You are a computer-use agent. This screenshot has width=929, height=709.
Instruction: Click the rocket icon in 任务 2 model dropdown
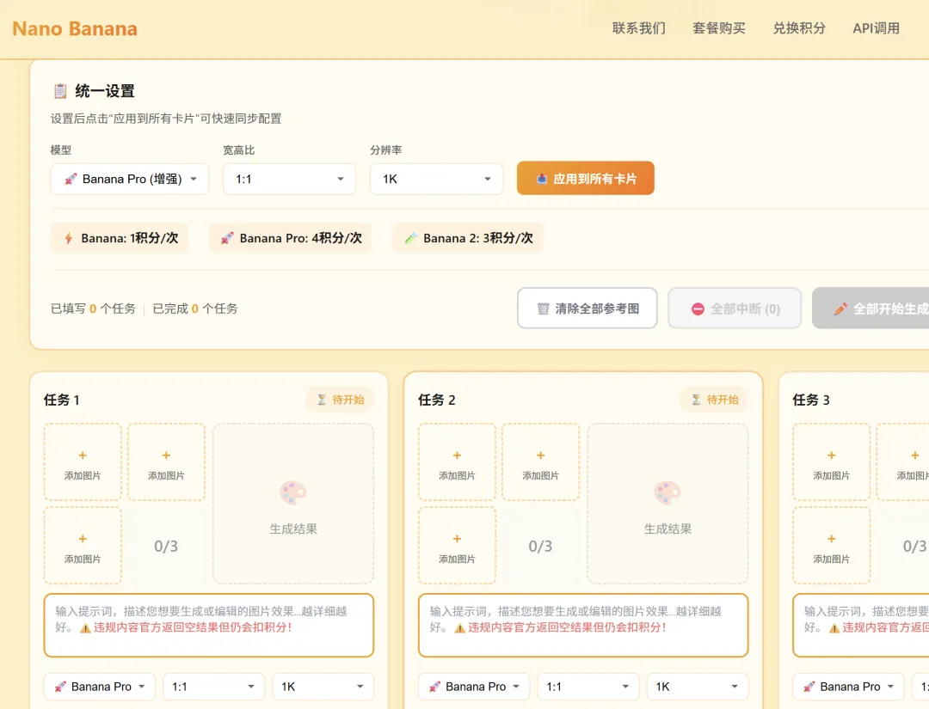pos(434,687)
